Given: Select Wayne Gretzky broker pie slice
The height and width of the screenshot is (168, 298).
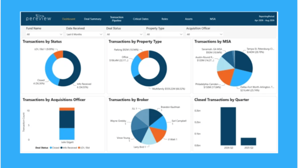Looking at the screenshot, I should coord(138,124).
